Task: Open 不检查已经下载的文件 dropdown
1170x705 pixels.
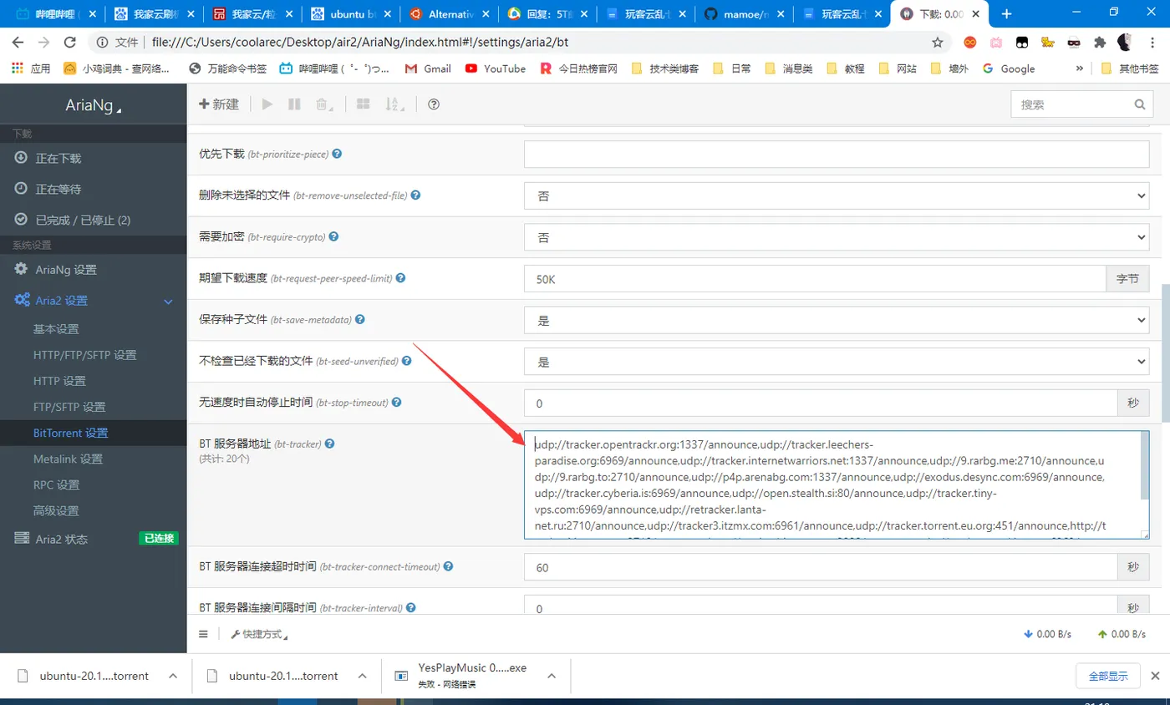Action: coord(837,362)
